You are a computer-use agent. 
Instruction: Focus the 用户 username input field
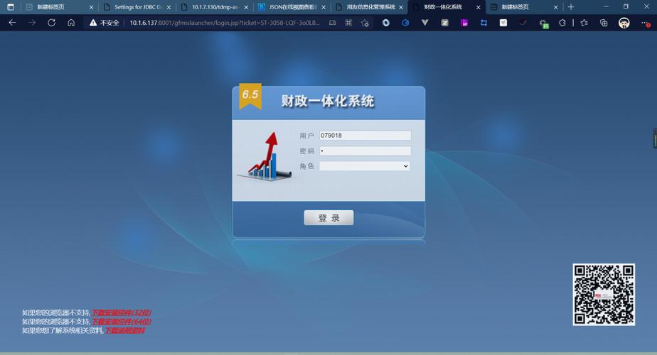(x=365, y=135)
